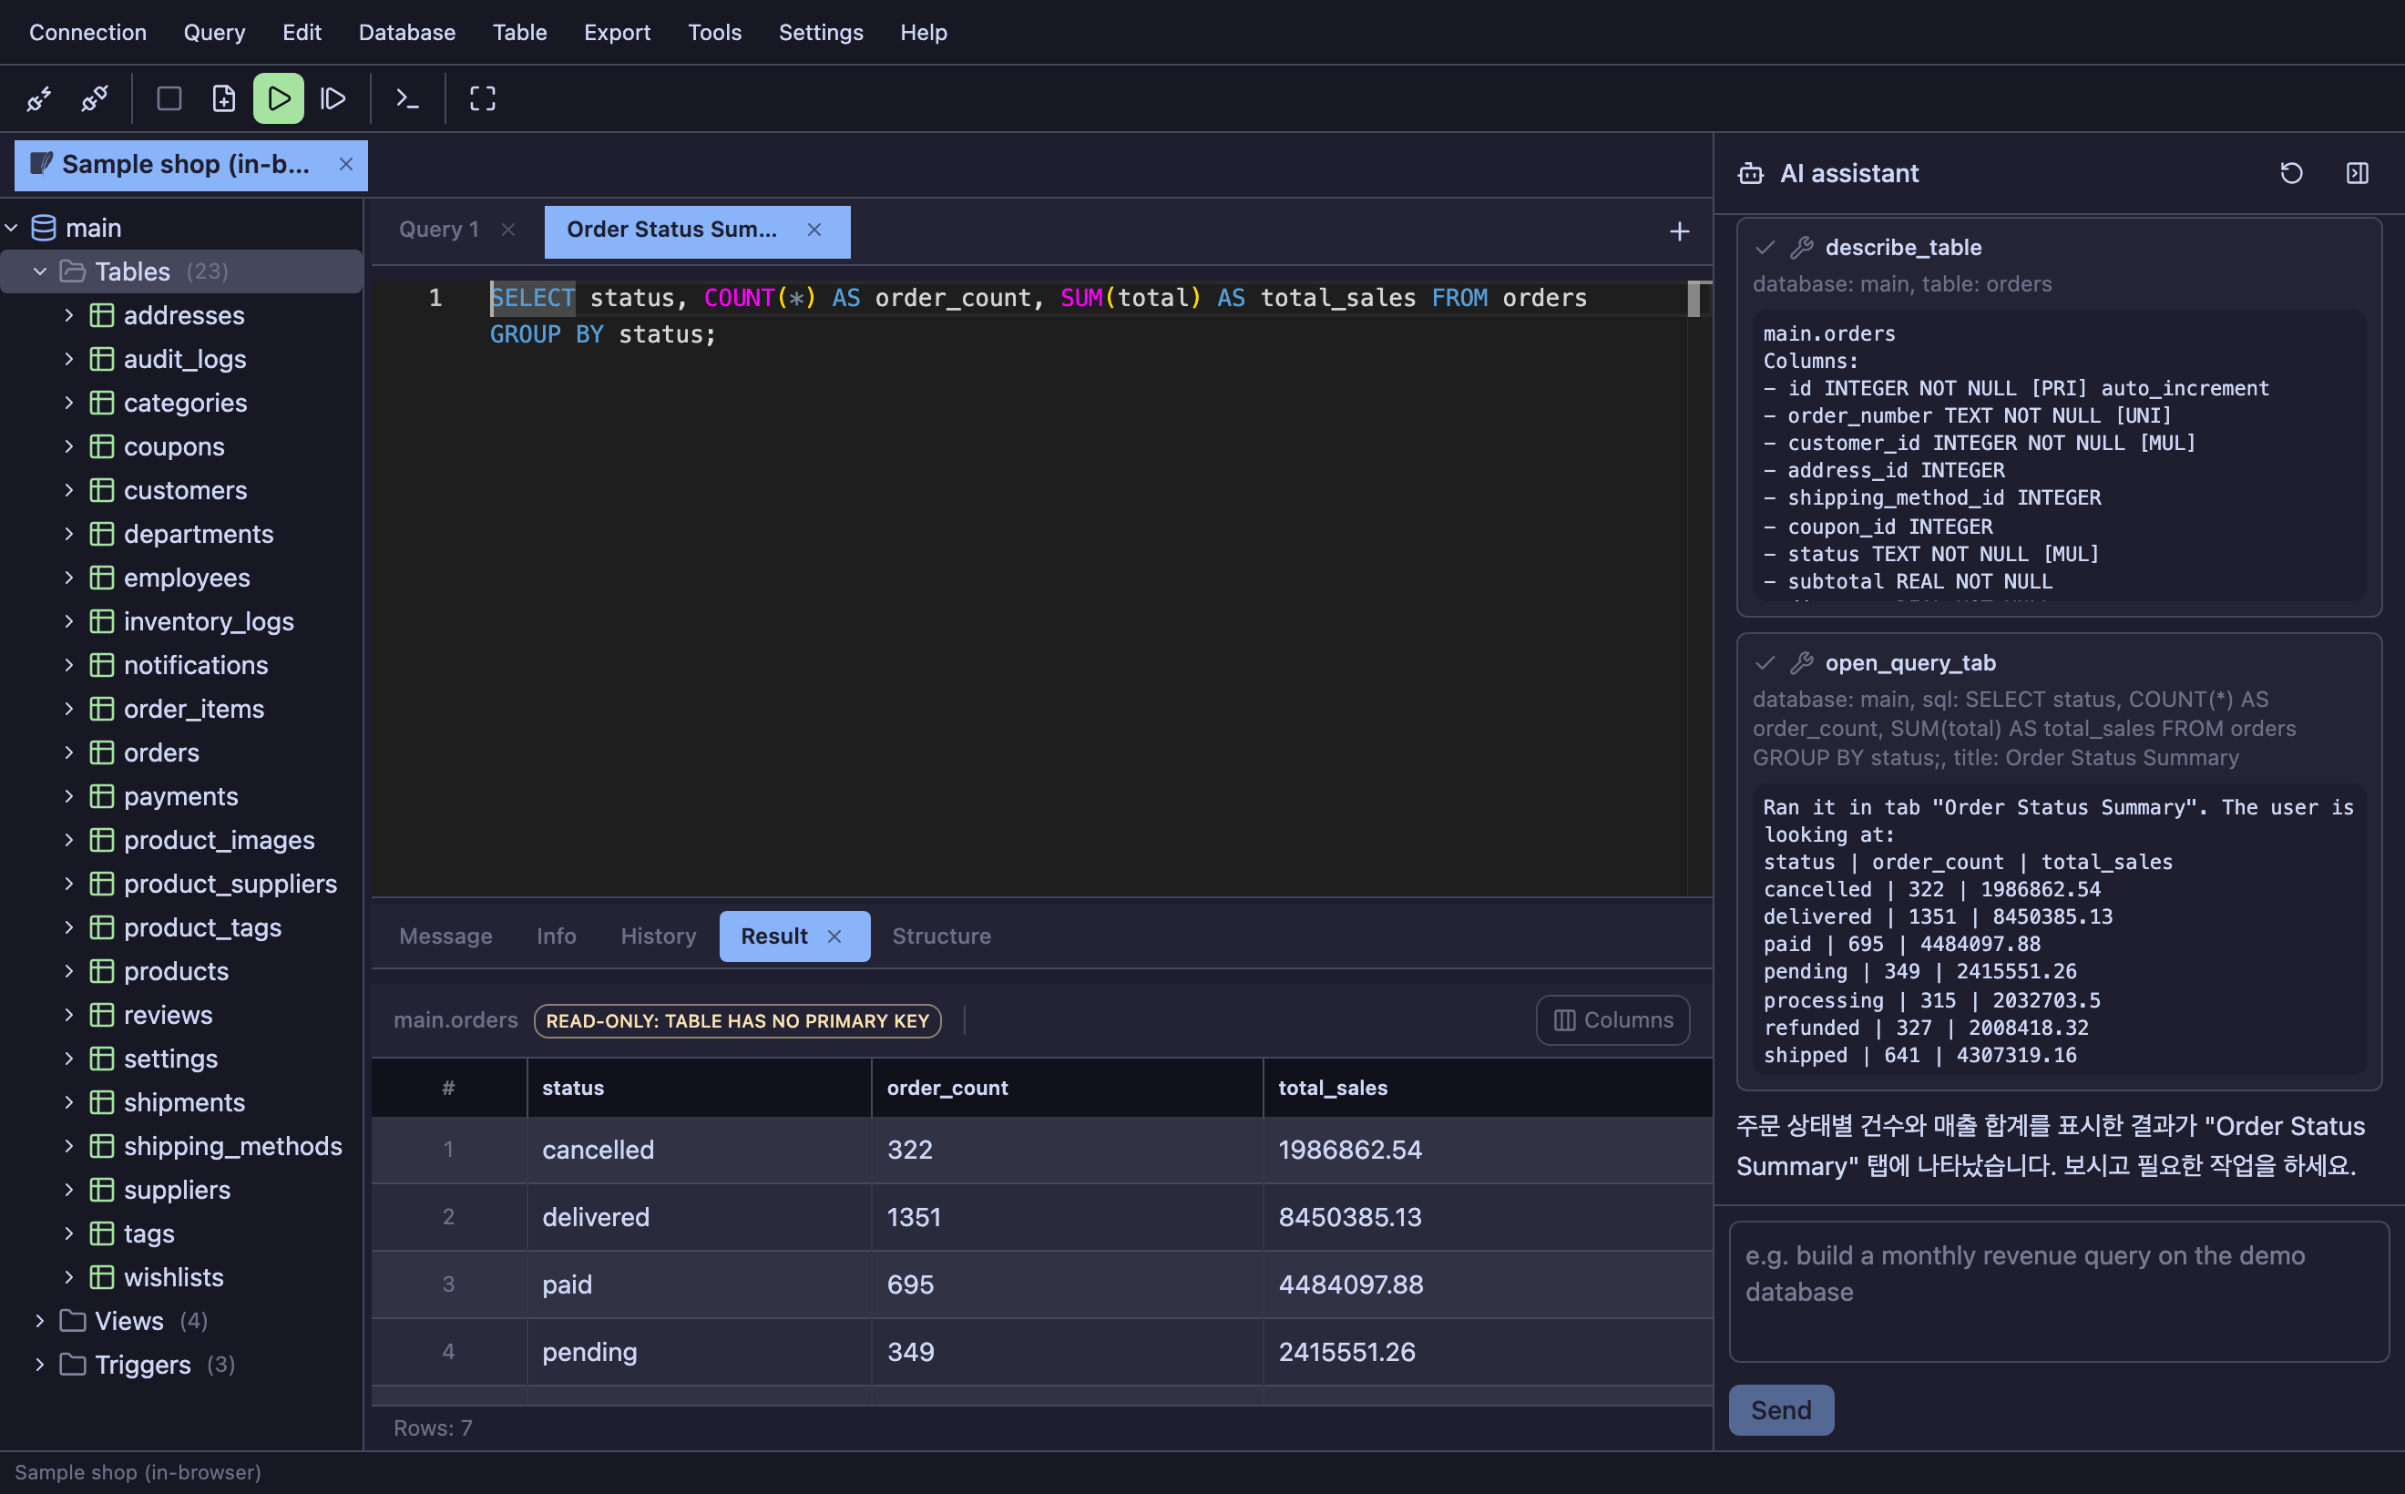The image size is (2405, 1494).
Task: Add a new query tab with plus icon
Action: point(1679,231)
